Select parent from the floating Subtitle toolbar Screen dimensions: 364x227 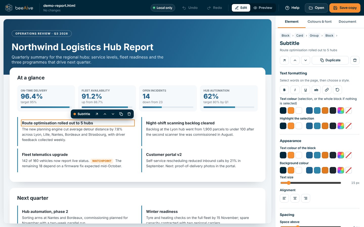pyautogui.click(x=97, y=114)
